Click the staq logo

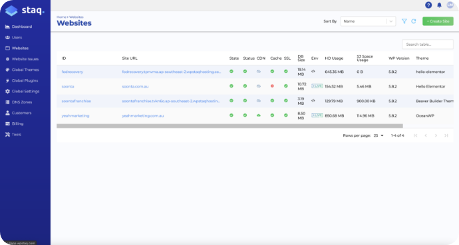(25, 11)
